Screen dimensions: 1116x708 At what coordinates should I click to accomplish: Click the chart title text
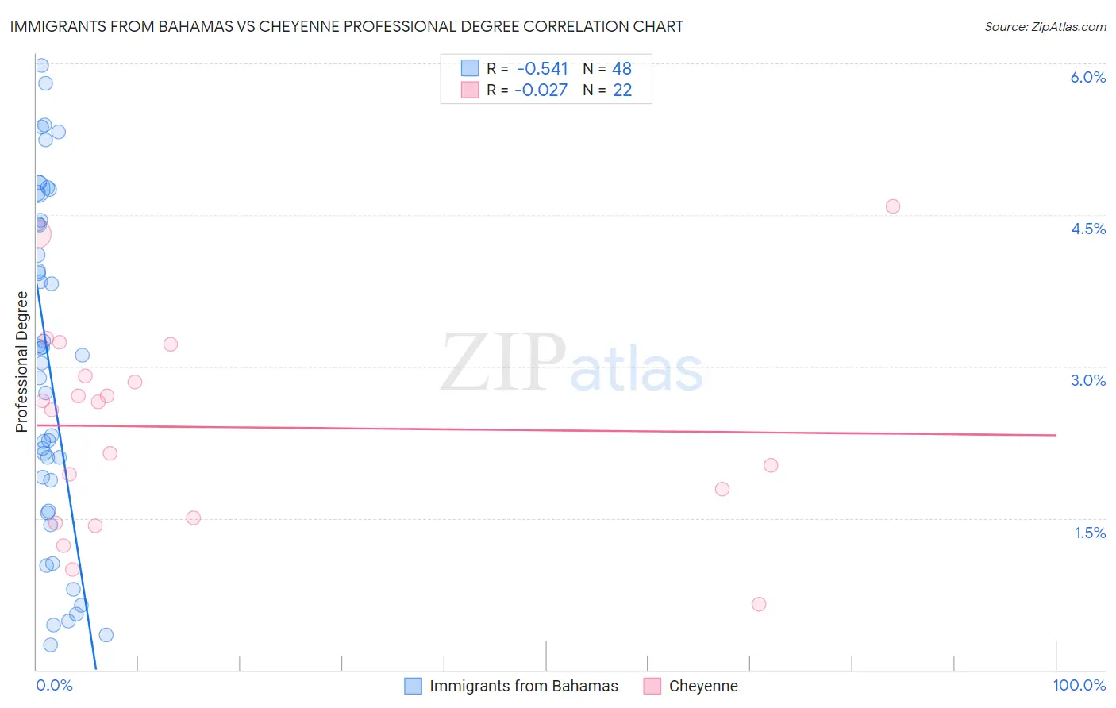[x=347, y=26]
